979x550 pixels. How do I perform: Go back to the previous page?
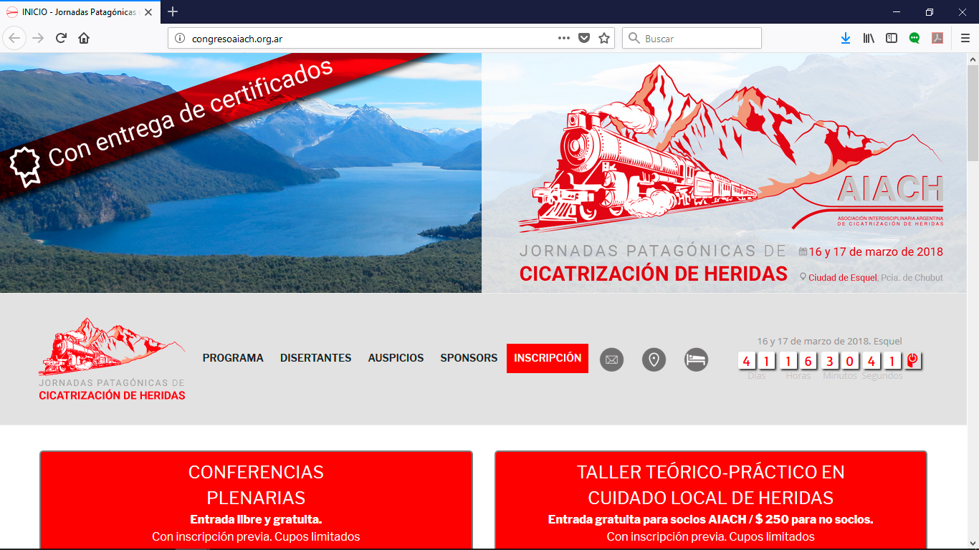[x=15, y=38]
